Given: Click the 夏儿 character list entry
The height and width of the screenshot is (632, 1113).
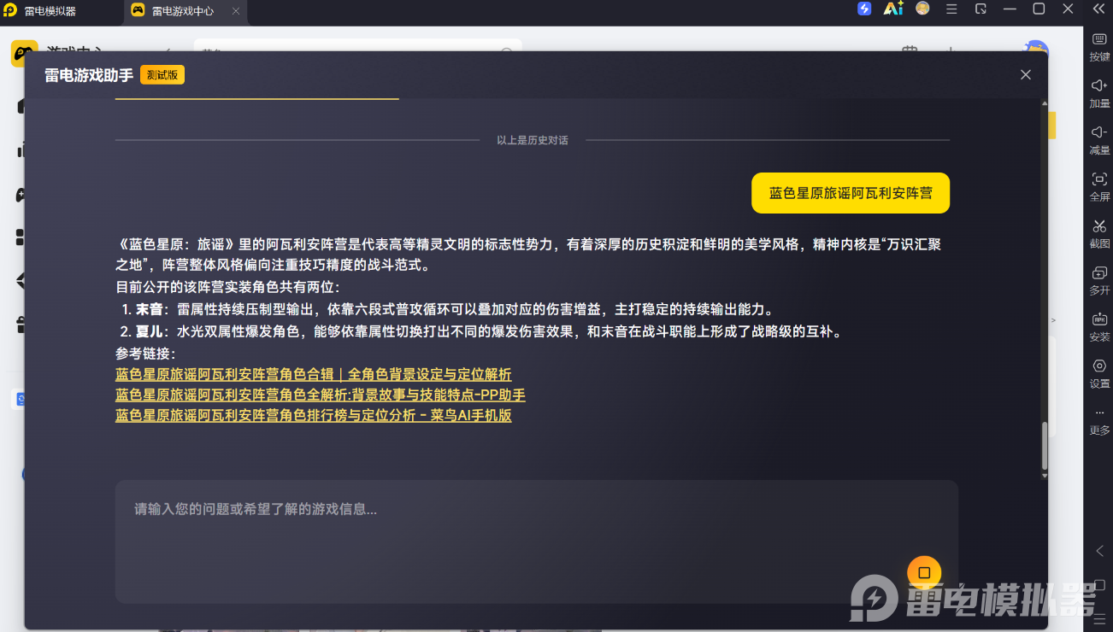Looking at the screenshot, I should point(481,332).
